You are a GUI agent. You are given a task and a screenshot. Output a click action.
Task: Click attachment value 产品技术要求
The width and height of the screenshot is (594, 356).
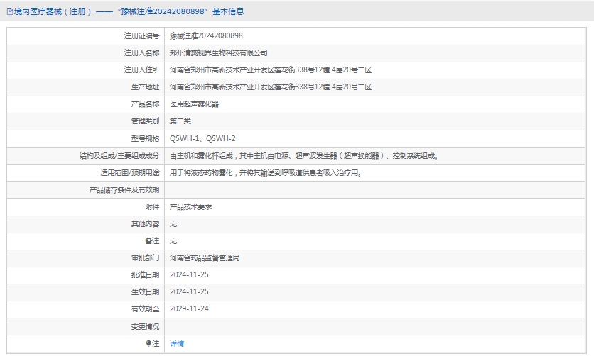190,206
